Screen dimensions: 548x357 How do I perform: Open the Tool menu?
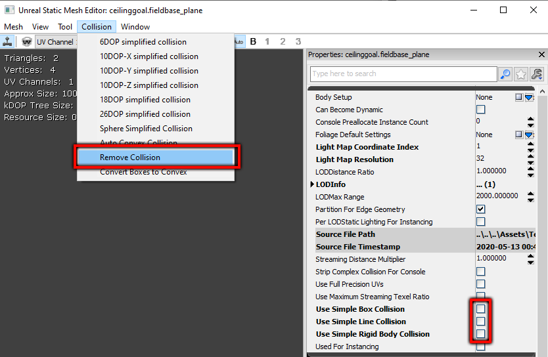coord(65,27)
